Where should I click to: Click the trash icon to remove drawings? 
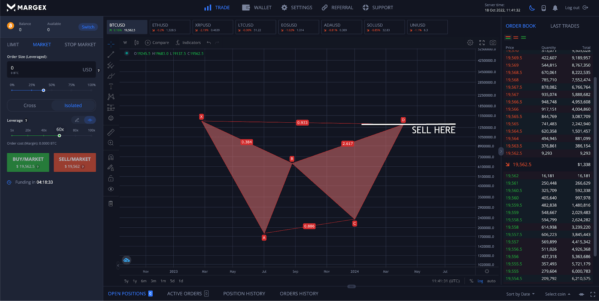[x=111, y=204]
